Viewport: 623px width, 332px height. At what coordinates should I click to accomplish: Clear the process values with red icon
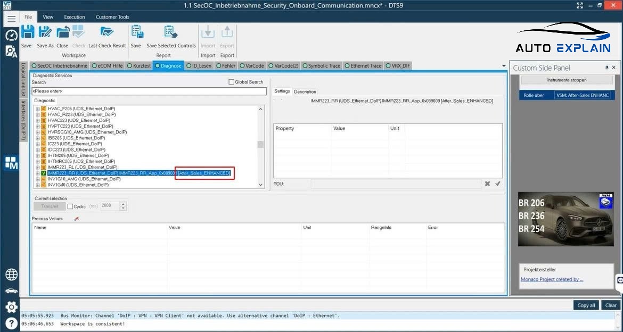[x=77, y=219]
